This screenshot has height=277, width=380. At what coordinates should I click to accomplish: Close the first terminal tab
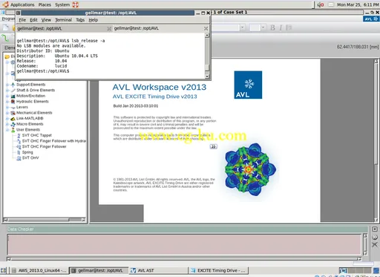click(109, 29)
